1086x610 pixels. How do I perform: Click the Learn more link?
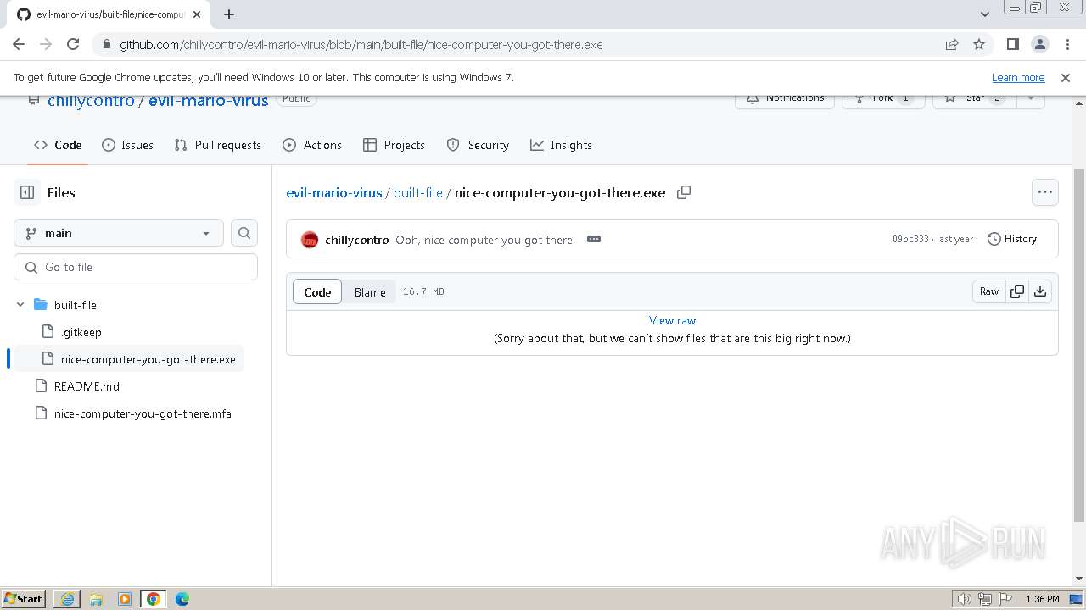point(1018,77)
